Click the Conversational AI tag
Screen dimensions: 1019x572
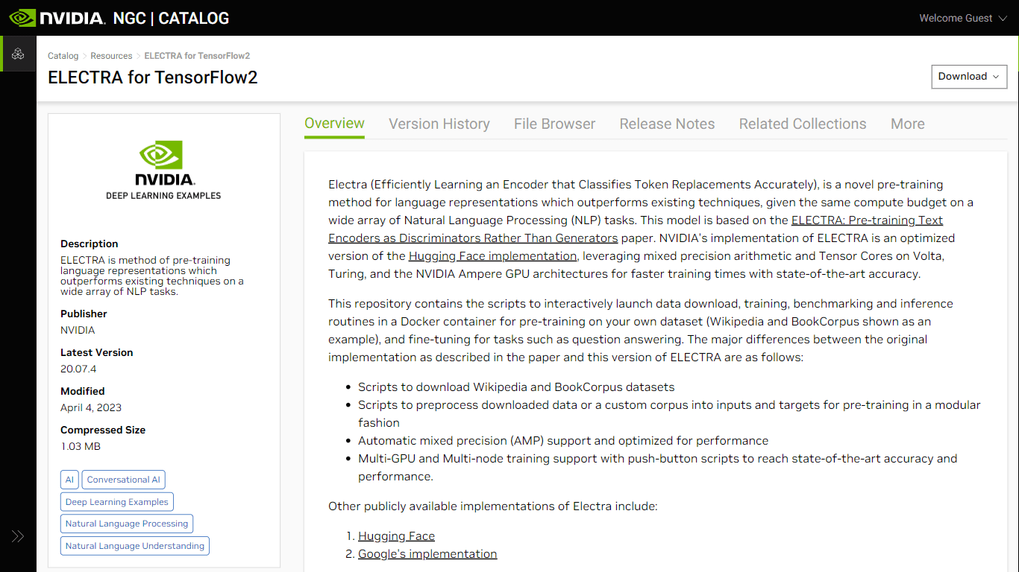tap(123, 480)
